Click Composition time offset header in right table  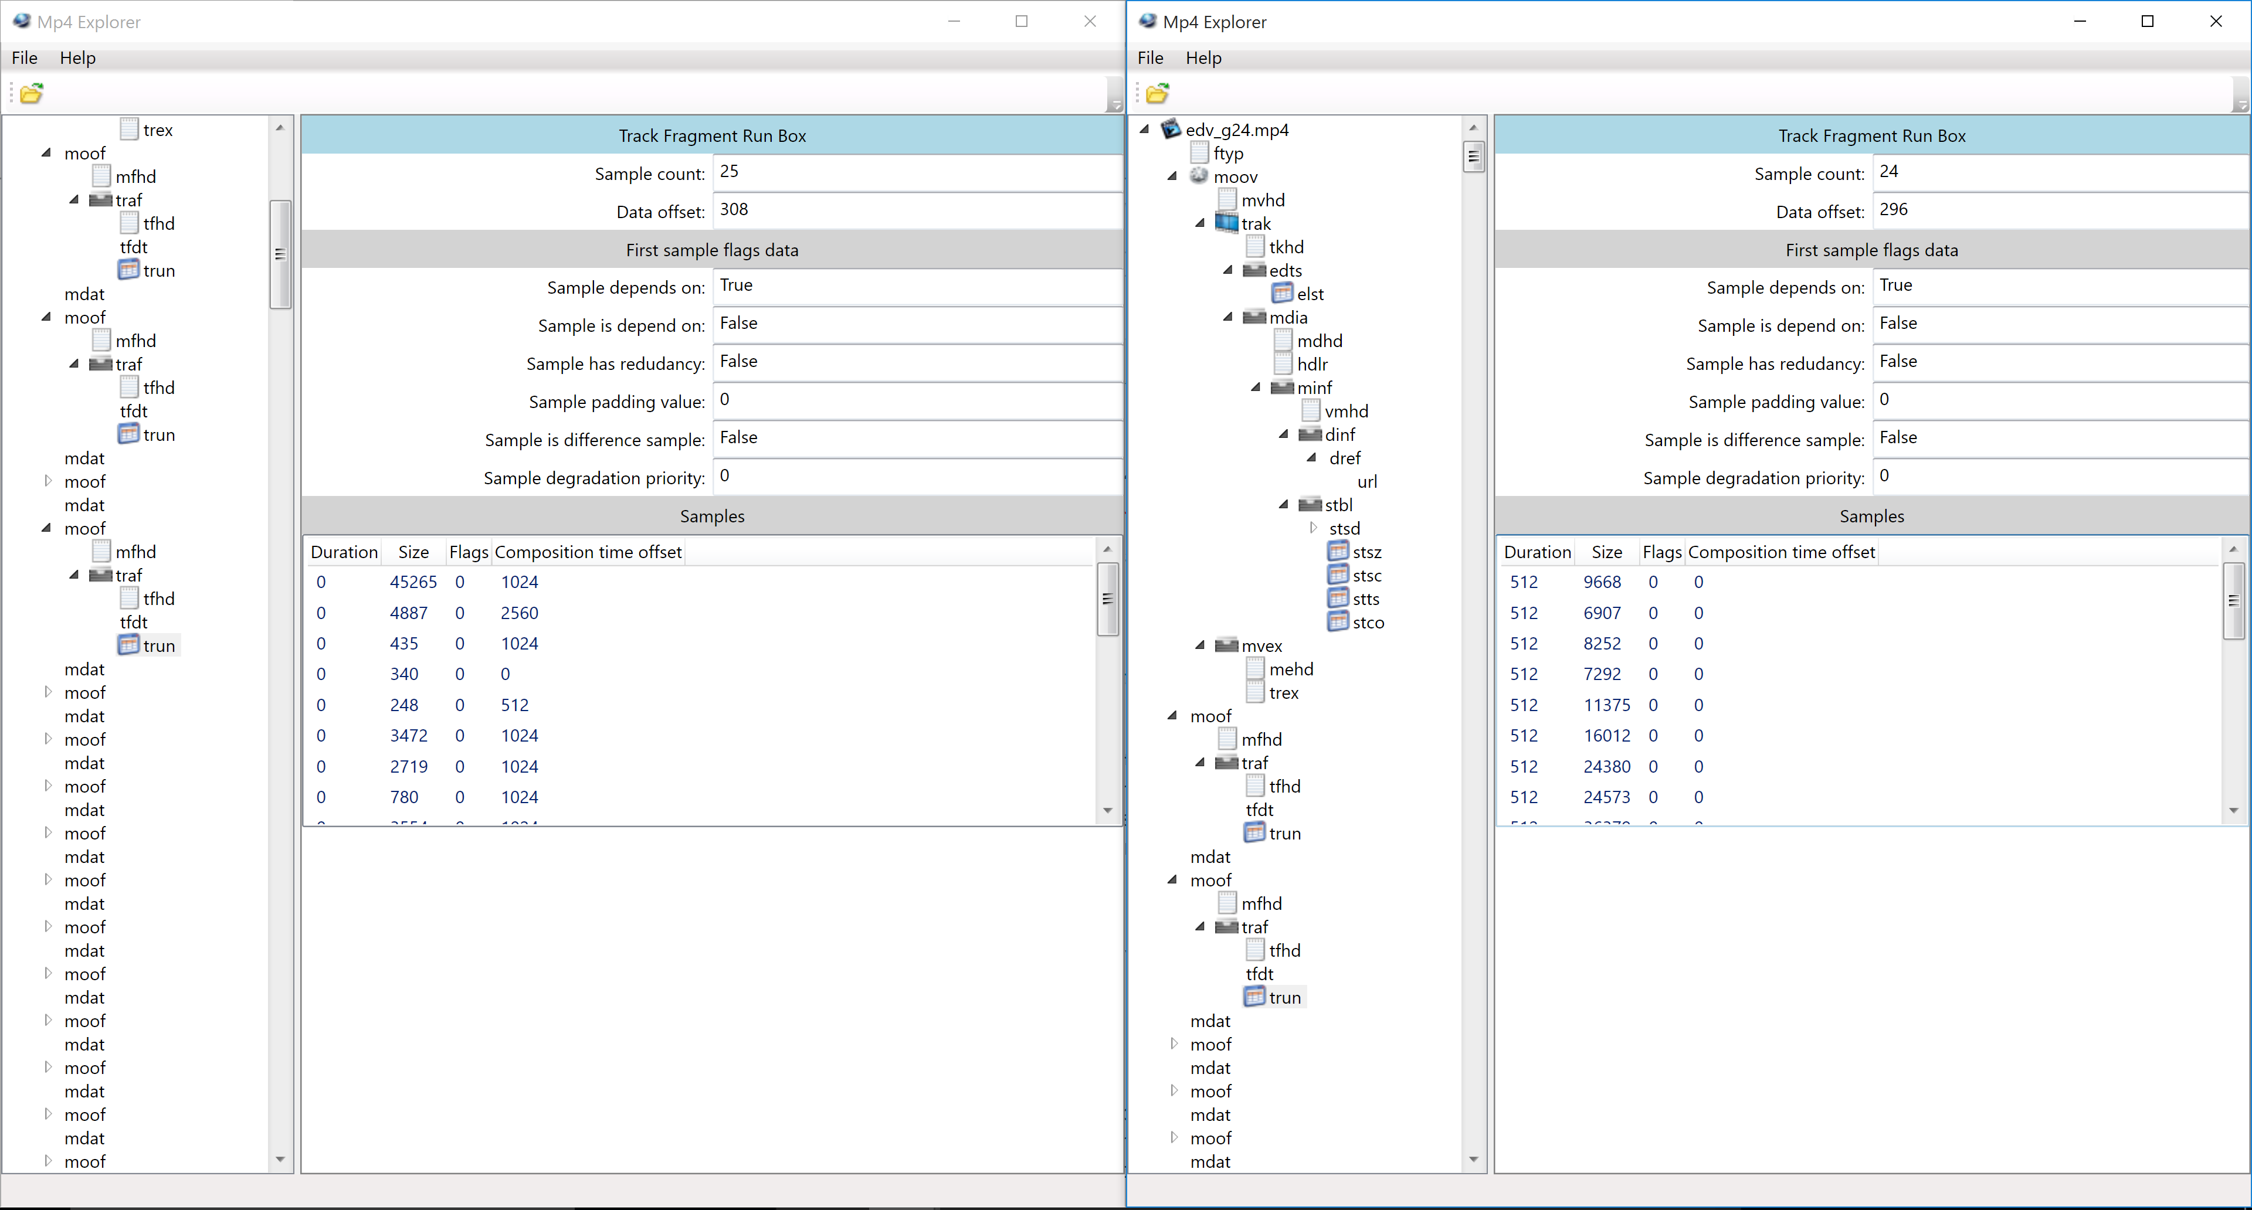click(1781, 552)
